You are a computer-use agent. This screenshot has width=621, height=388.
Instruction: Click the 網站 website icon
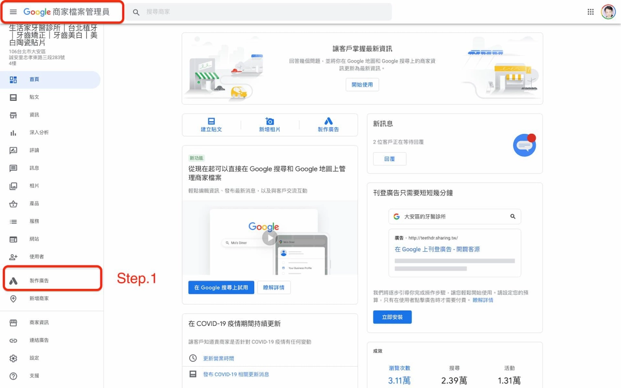[14, 239]
